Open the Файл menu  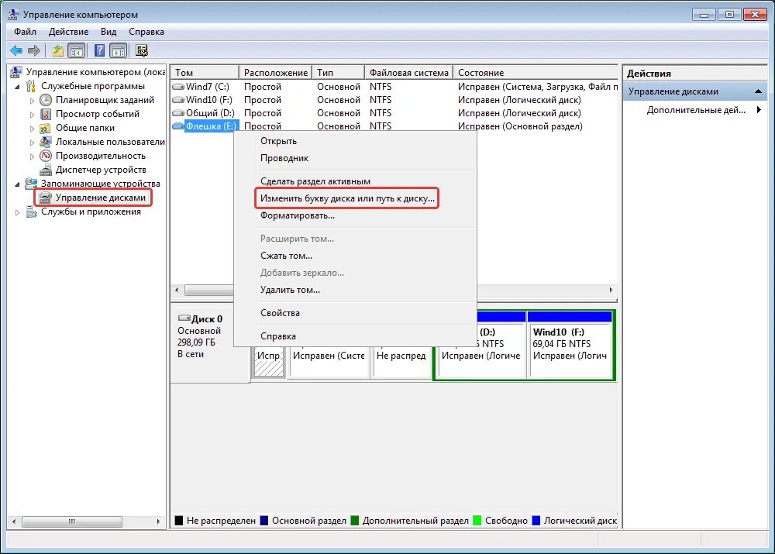[x=25, y=32]
